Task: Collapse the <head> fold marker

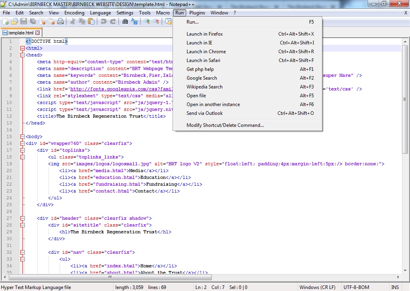Action: coord(22,55)
